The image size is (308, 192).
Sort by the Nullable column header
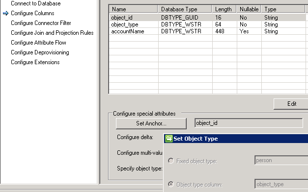pos(249,9)
